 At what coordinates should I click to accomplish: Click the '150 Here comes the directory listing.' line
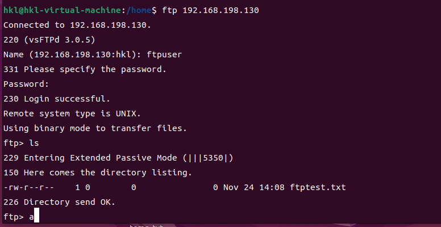tap(98, 173)
